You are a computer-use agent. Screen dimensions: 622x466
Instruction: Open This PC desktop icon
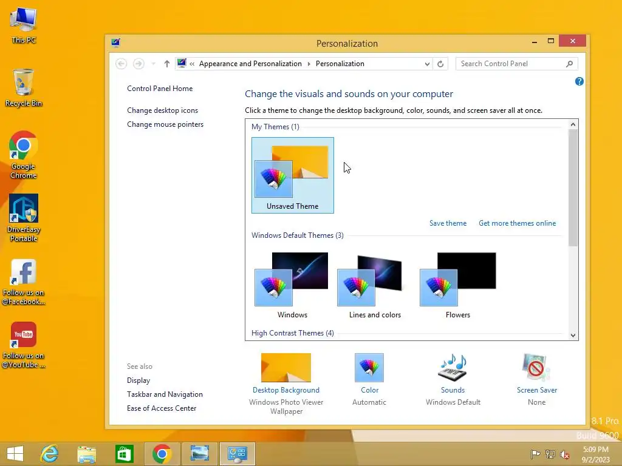click(24, 25)
